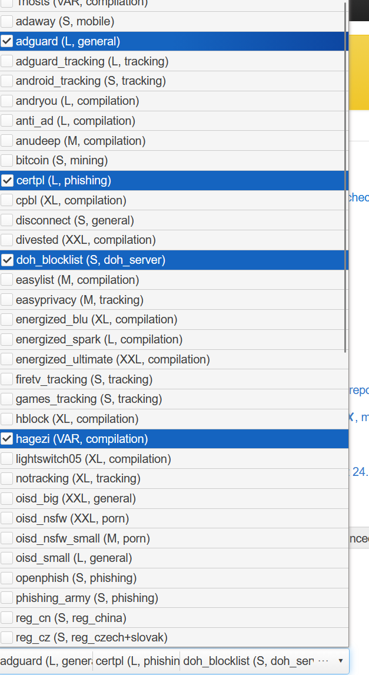The height and width of the screenshot is (675, 369).
Task: Collapse the blocklist dropdown with the arrow
Action: point(340,661)
